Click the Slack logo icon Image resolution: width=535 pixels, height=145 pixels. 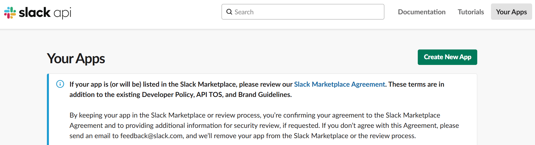pos(10,13)
